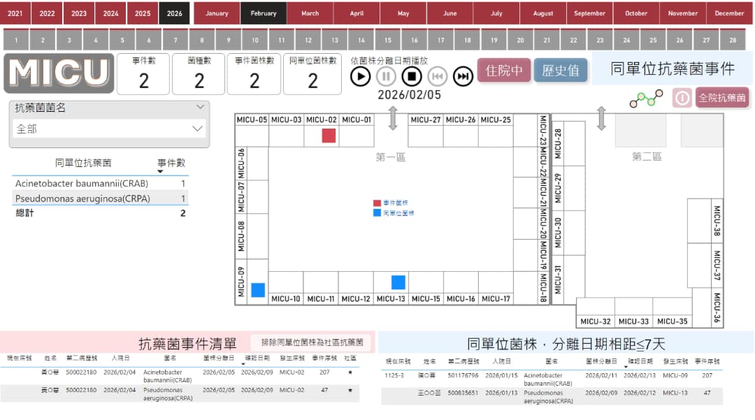
Task: Switch to June month tab
Action: (450, 13)
